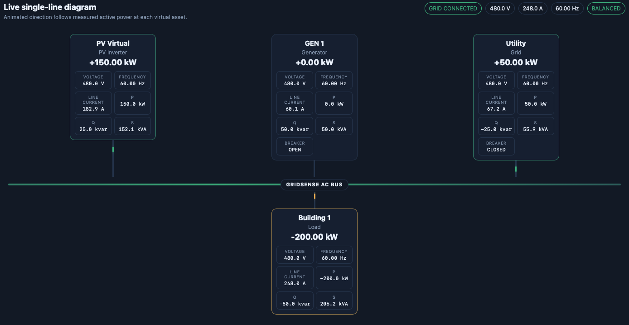This screenshot has width=629, height=325.
Task: Open the Utility card title
Action: 516,44
